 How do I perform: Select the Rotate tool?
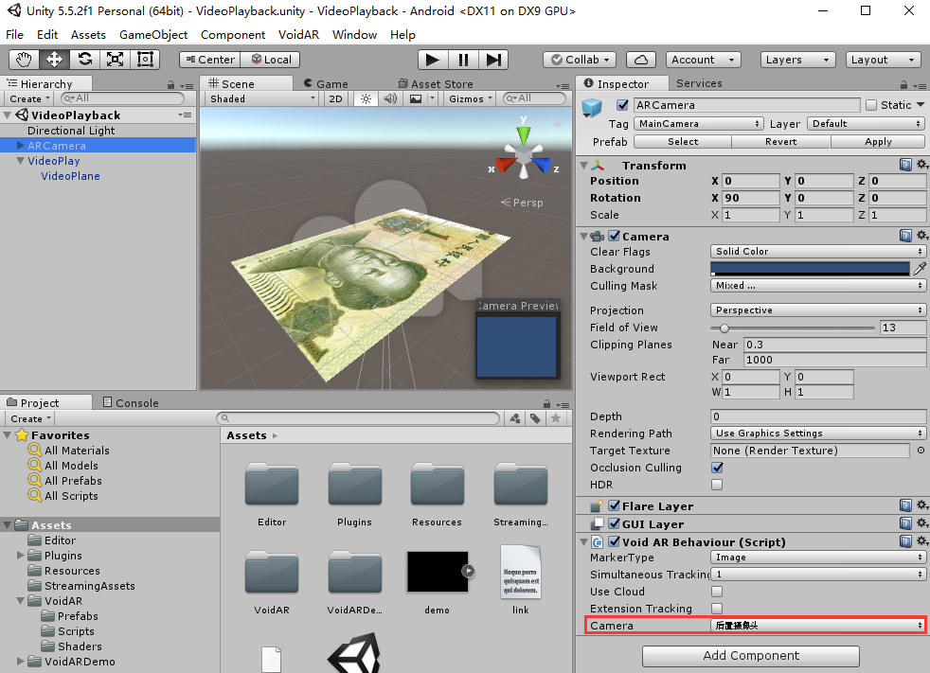[x=85, y=60]
